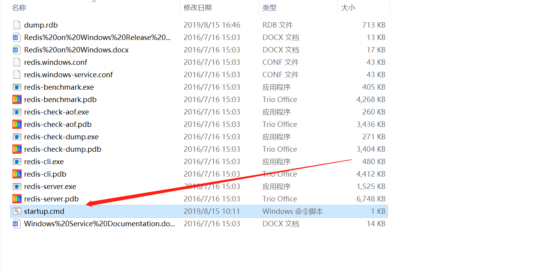The image size is (542, 274).
Task: Click the Windows%20Service%20Documentation Word icon
Action: click(17, 224)
